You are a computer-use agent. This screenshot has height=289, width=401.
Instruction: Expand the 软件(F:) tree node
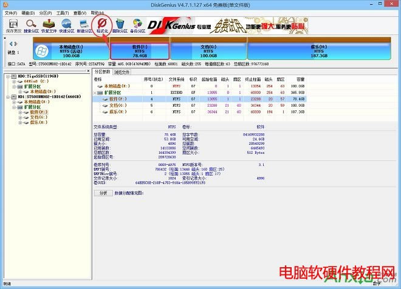coord(20,113)
